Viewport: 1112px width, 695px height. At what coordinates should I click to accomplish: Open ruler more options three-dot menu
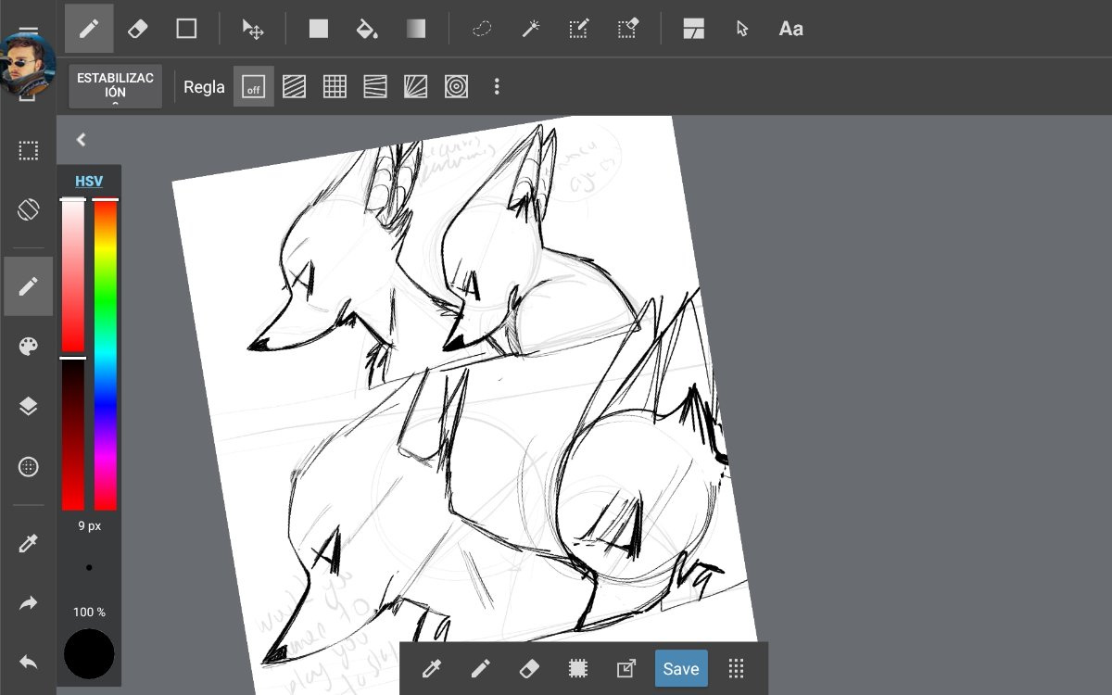tap(497, 87)
